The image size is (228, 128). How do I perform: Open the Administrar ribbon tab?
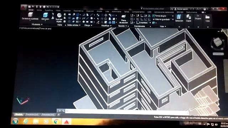pyautogui.click(x=116, y=12)
